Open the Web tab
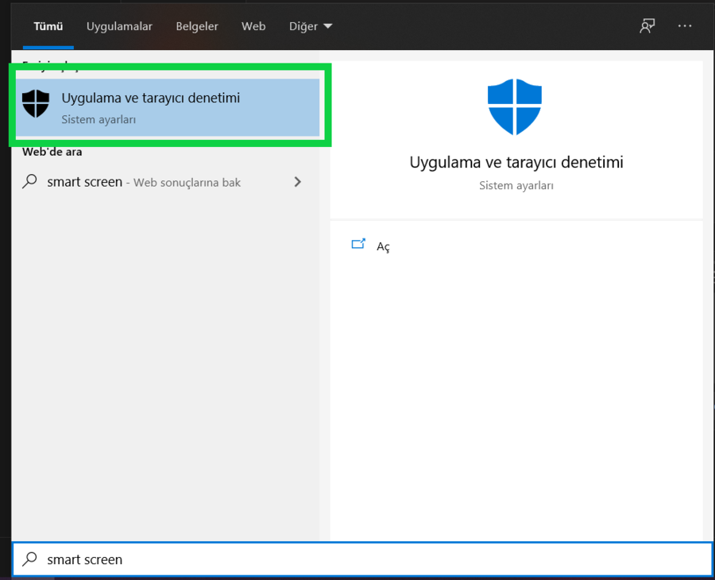715x580 pixels. click(253, 26)
